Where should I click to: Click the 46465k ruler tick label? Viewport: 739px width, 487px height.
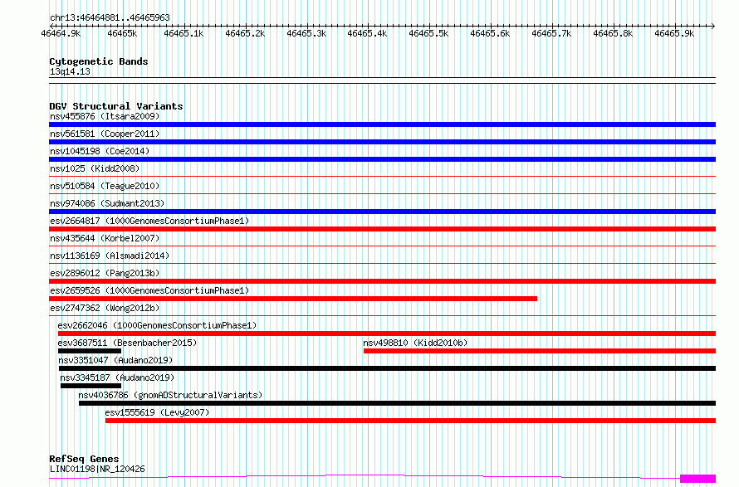point(122,33)
